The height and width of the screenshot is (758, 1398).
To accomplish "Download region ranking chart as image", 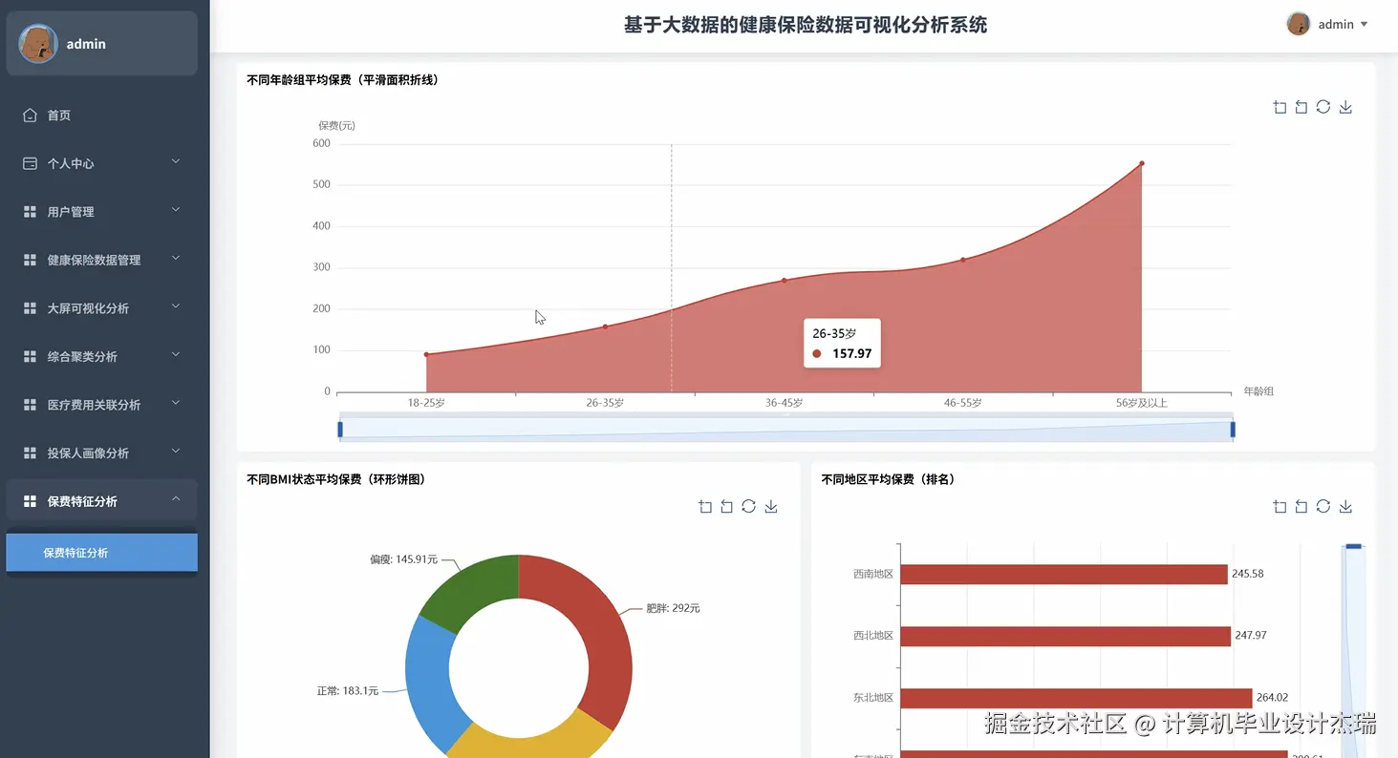I will click(x=1345, y=507).
